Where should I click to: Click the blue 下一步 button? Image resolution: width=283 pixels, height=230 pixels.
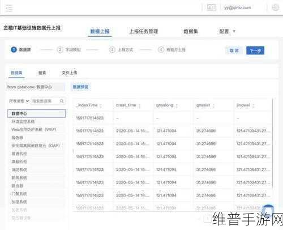pos(255,50)
